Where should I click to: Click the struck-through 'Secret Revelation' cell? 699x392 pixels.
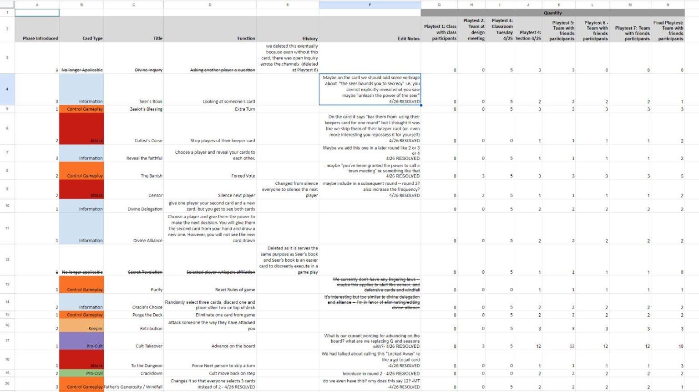[134, 260]
